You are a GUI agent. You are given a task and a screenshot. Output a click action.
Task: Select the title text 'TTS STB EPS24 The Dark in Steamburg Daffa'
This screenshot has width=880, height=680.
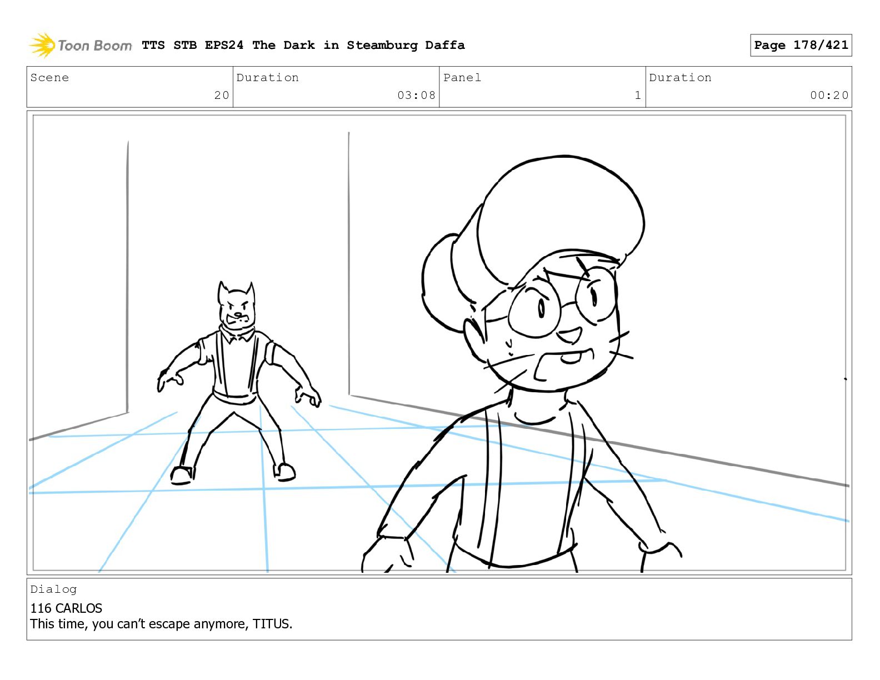(x=303, y=45)
